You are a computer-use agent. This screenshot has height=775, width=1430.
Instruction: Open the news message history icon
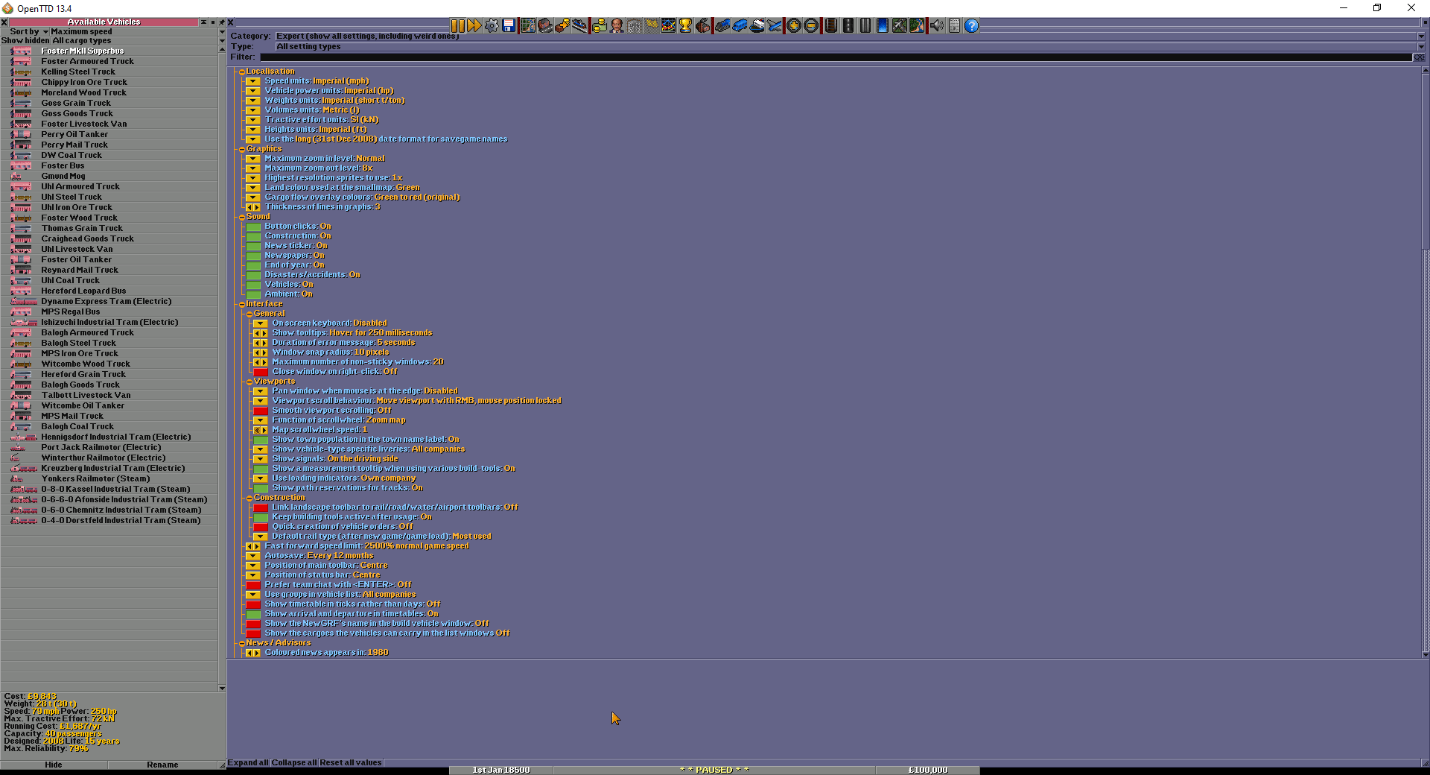click(x=954, y=26)
